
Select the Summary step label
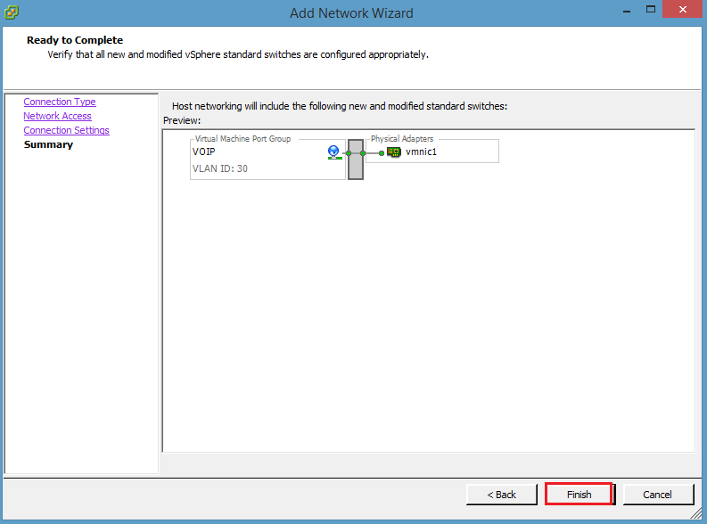click(48, 144)
